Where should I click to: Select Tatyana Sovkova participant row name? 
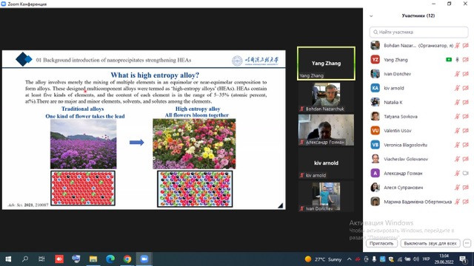[x=401, y=117]
